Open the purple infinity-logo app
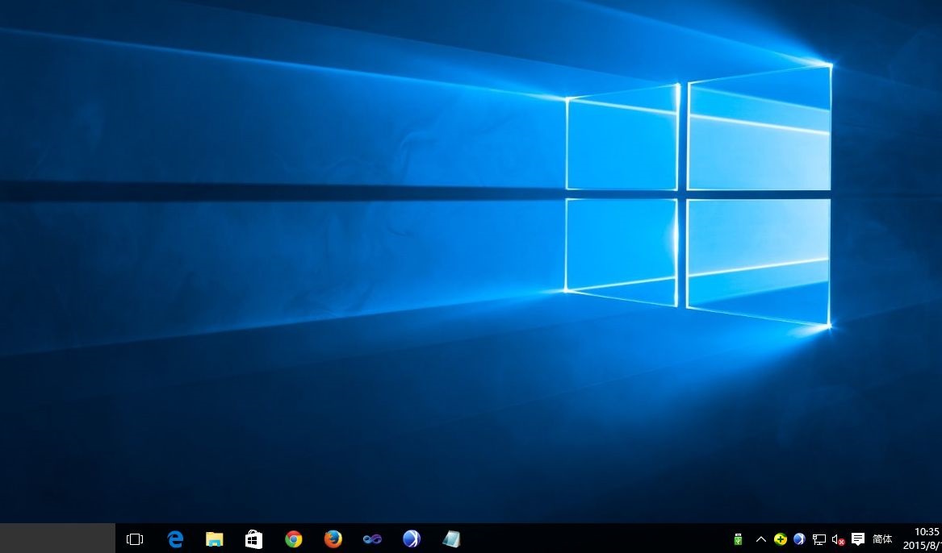942x553 pixels. 372,539
